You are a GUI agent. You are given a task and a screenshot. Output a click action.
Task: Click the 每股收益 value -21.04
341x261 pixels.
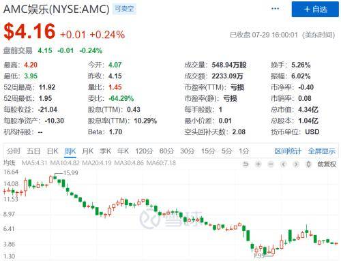(x=48, y=110)
